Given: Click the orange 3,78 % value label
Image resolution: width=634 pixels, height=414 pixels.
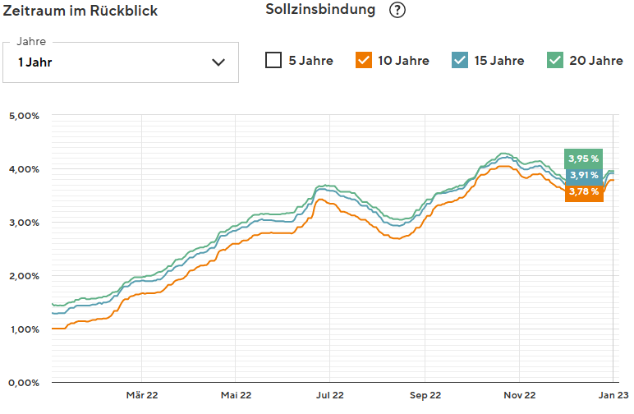Looking at the screenshot, I should tap(584, 191).
